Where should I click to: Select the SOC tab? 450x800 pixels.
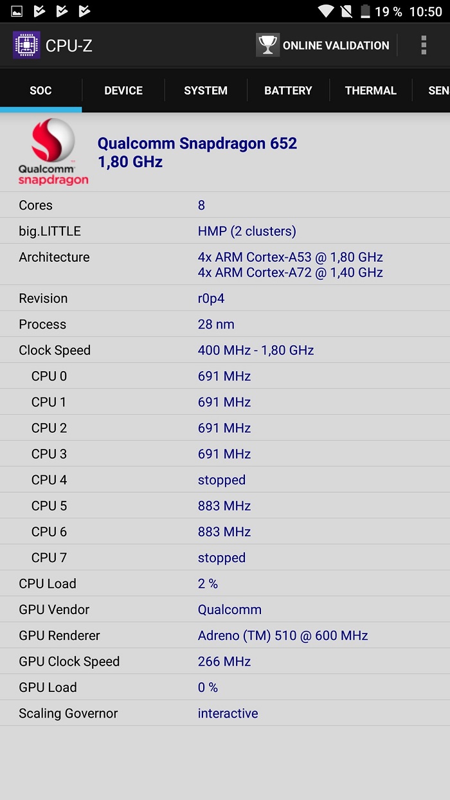pos(40,91)
